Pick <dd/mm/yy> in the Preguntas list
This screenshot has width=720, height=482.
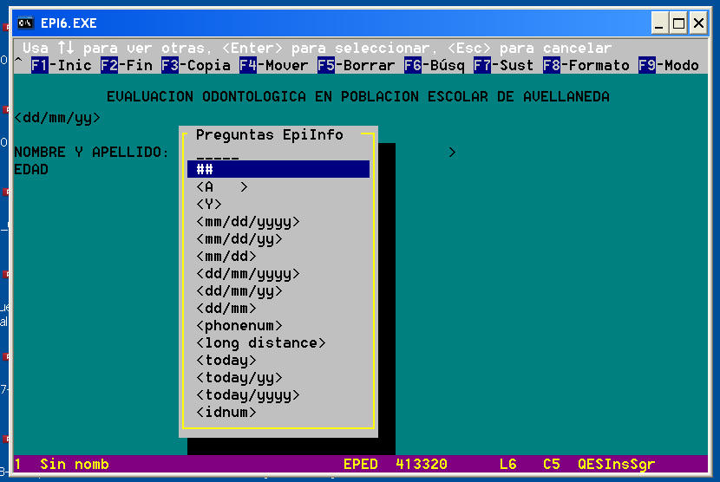click(239, 291)
